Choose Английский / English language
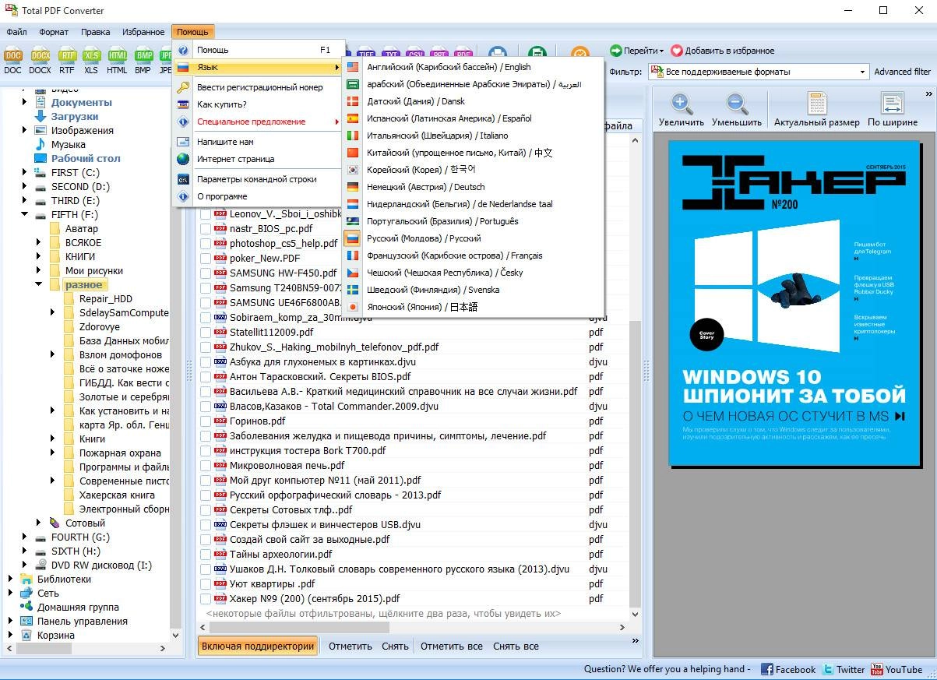Viewport: 937px width, 680px height. tap(474, 67)
